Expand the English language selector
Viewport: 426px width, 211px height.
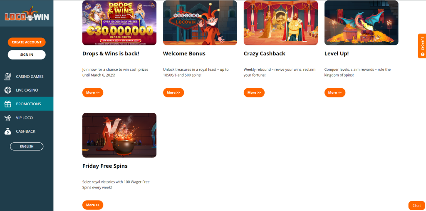27,146
